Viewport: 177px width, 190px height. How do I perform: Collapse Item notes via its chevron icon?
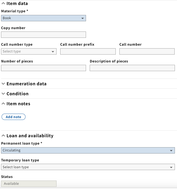(x=3, y=104)
